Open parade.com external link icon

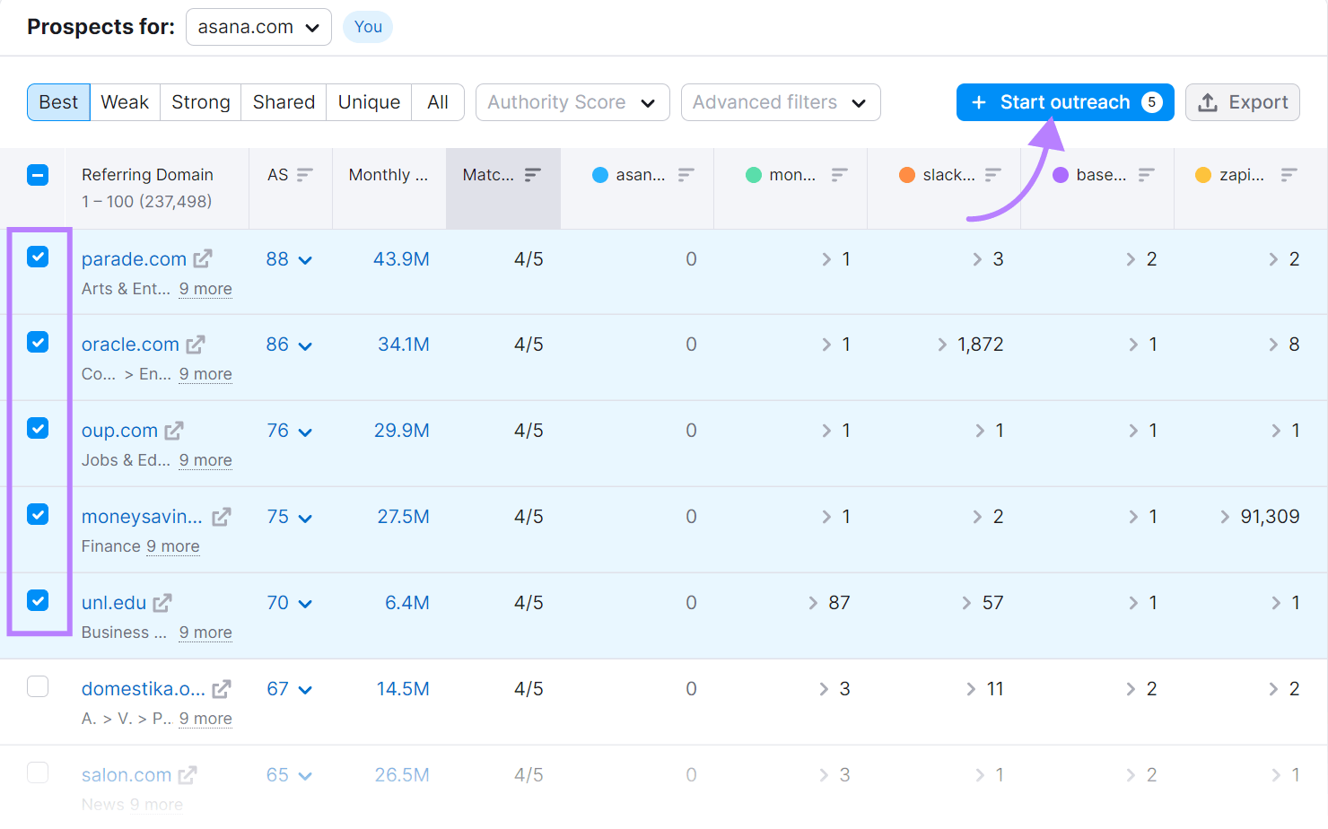point(203,258)
